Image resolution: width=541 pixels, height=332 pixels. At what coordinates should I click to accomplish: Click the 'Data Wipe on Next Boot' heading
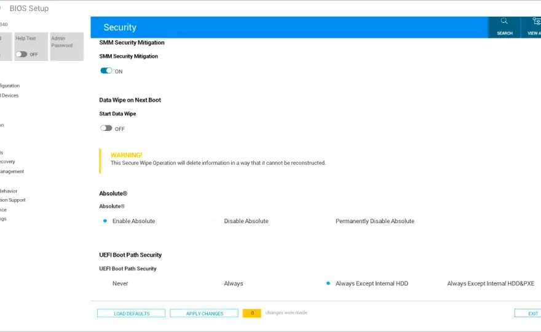[x=130, y=100]
